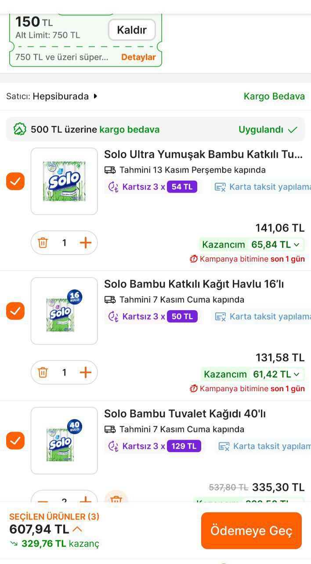This screenshot has width=311, height=564.
Task: Increase Kağıt Havlu 16'lı quantity with plus icon
Action: (x=85, y=372)
